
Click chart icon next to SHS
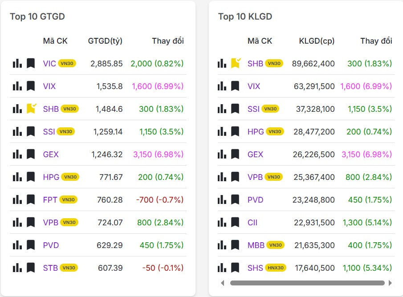pos(222,268)
